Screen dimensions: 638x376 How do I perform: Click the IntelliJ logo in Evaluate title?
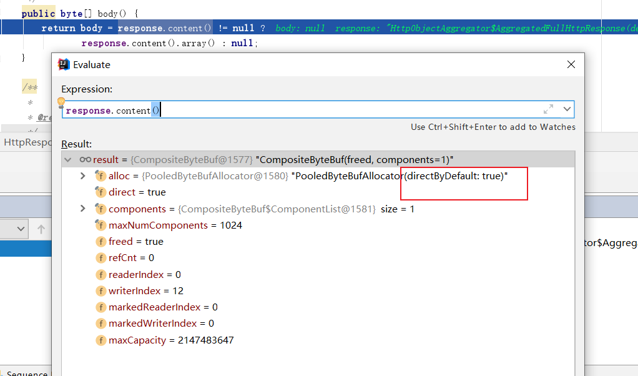click(63, 64)
